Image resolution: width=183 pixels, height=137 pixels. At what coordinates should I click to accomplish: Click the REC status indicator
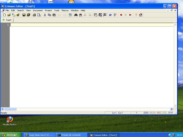click(159, 113)
